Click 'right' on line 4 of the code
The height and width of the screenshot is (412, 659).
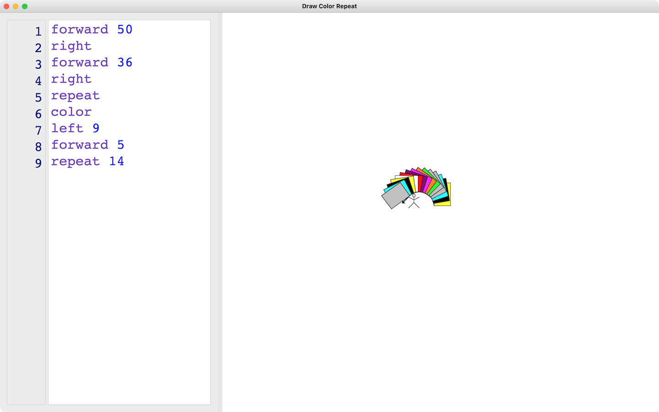point(71,79)
